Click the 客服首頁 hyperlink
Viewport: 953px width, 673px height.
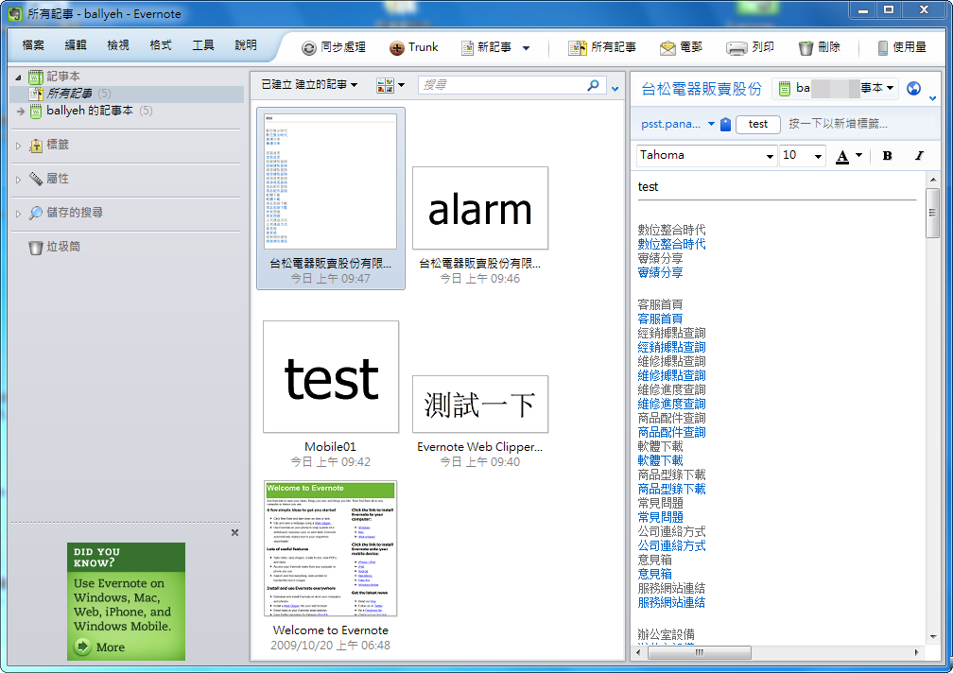point(660,319)
